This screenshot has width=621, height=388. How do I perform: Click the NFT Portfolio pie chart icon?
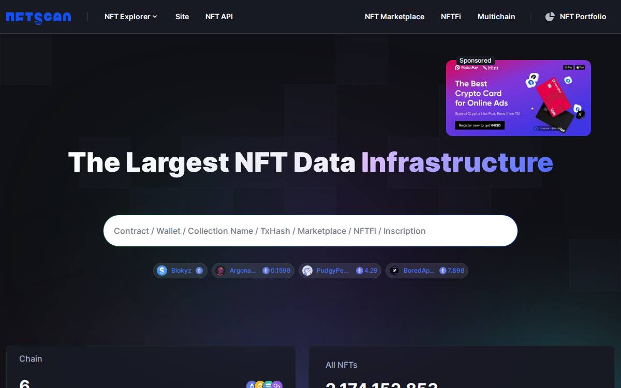tap(550, 17)
